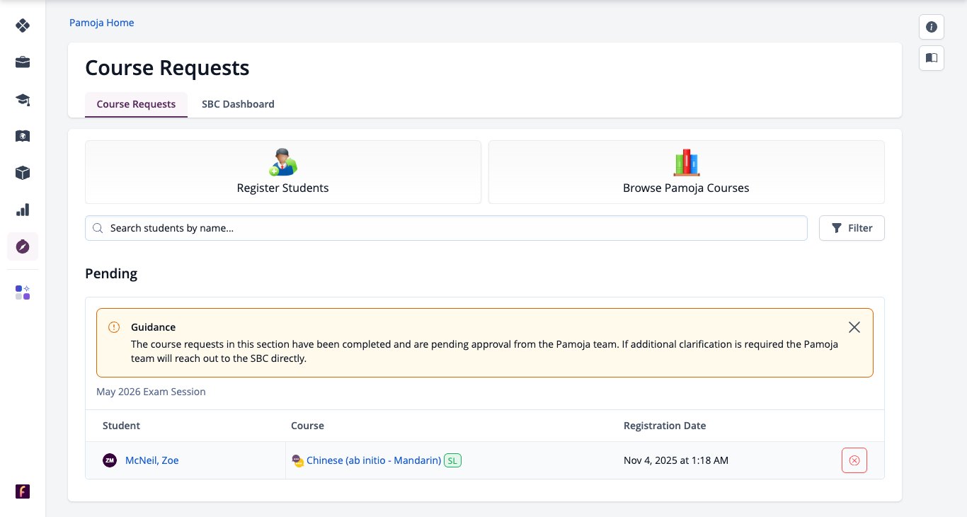The width and height of the screenshot is (967, 517).
Task: Open the bar chart analytics icon
Action: (23, 210)
